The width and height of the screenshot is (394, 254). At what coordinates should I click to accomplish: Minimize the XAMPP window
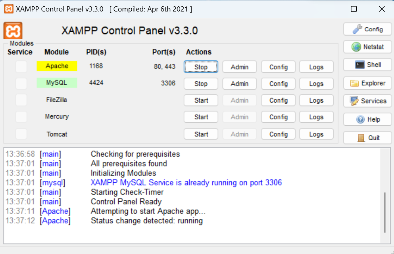(x=326, y=9)
